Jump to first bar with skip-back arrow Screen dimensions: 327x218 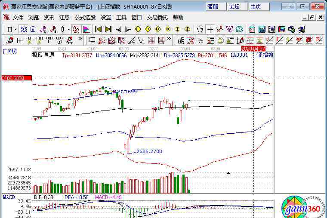98,29
